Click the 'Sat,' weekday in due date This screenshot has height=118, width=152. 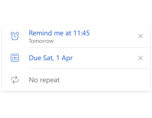tap(48, 58)
